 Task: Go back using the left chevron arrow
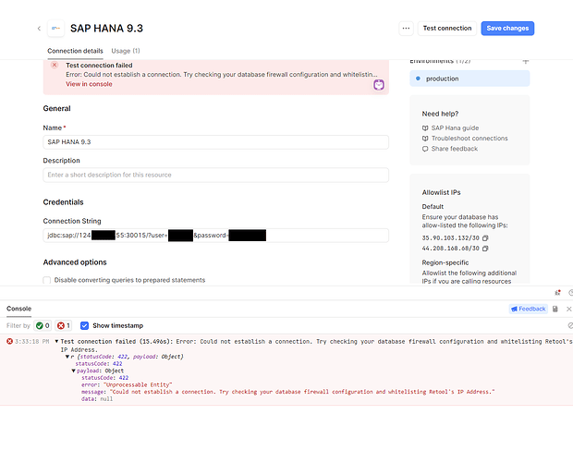pyautogui.click(x=39, y=29)
